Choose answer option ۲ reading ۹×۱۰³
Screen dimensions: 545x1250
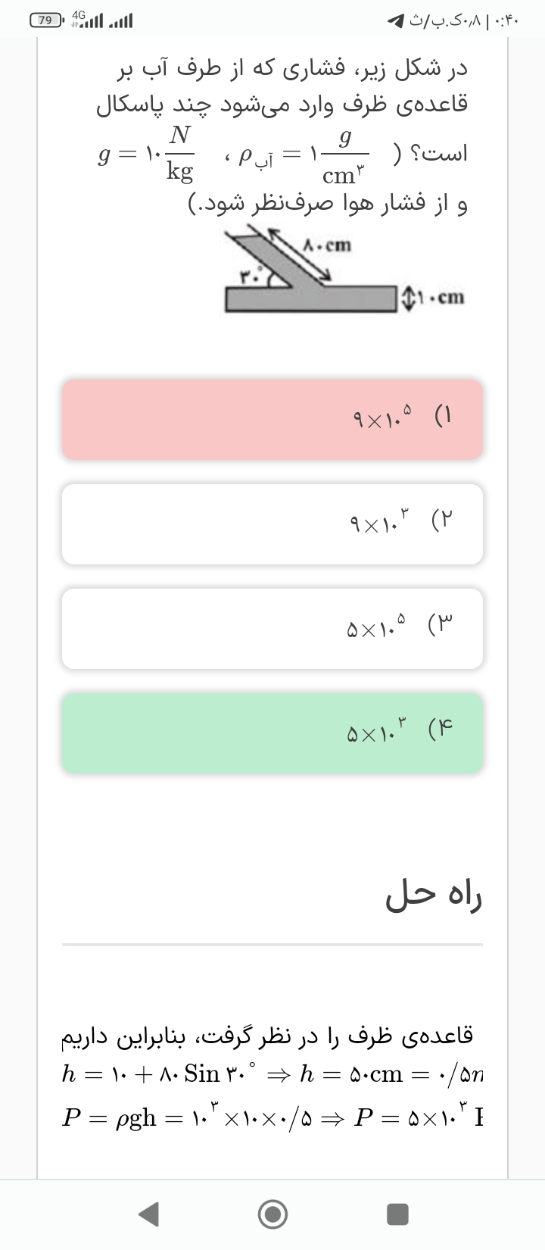272,523
